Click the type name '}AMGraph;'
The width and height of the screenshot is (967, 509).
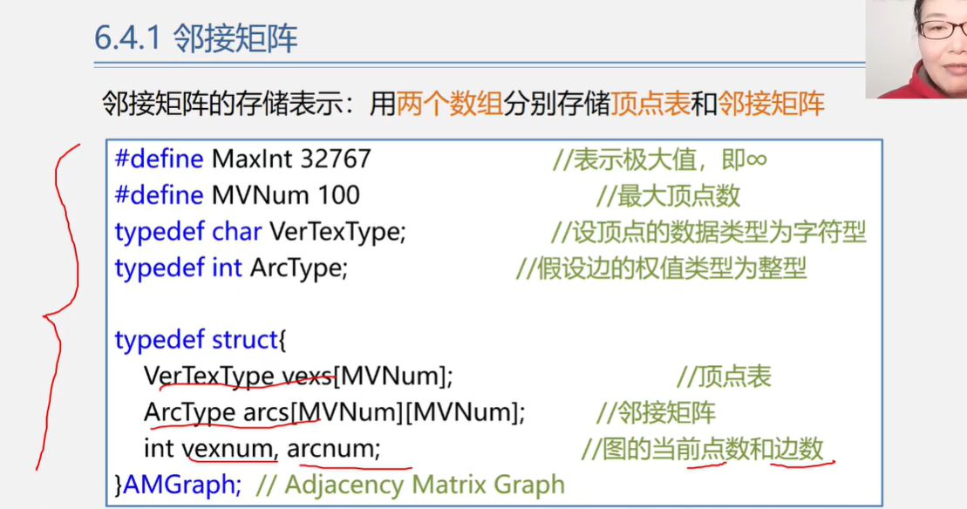[178, 485]
